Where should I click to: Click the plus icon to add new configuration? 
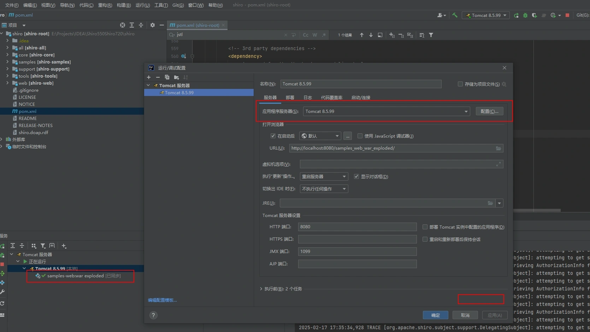(x=149, y=77)
